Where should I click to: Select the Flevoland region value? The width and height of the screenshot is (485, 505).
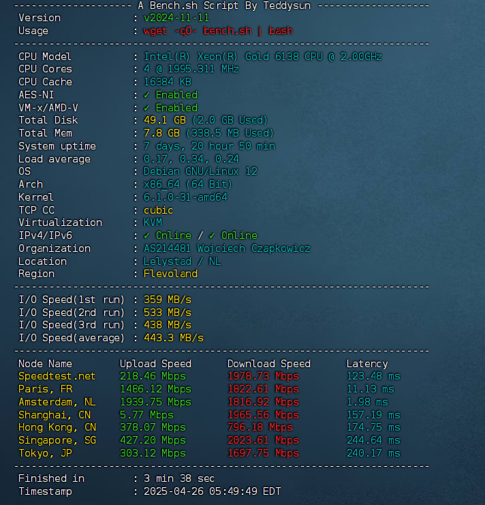coord(170,274)
